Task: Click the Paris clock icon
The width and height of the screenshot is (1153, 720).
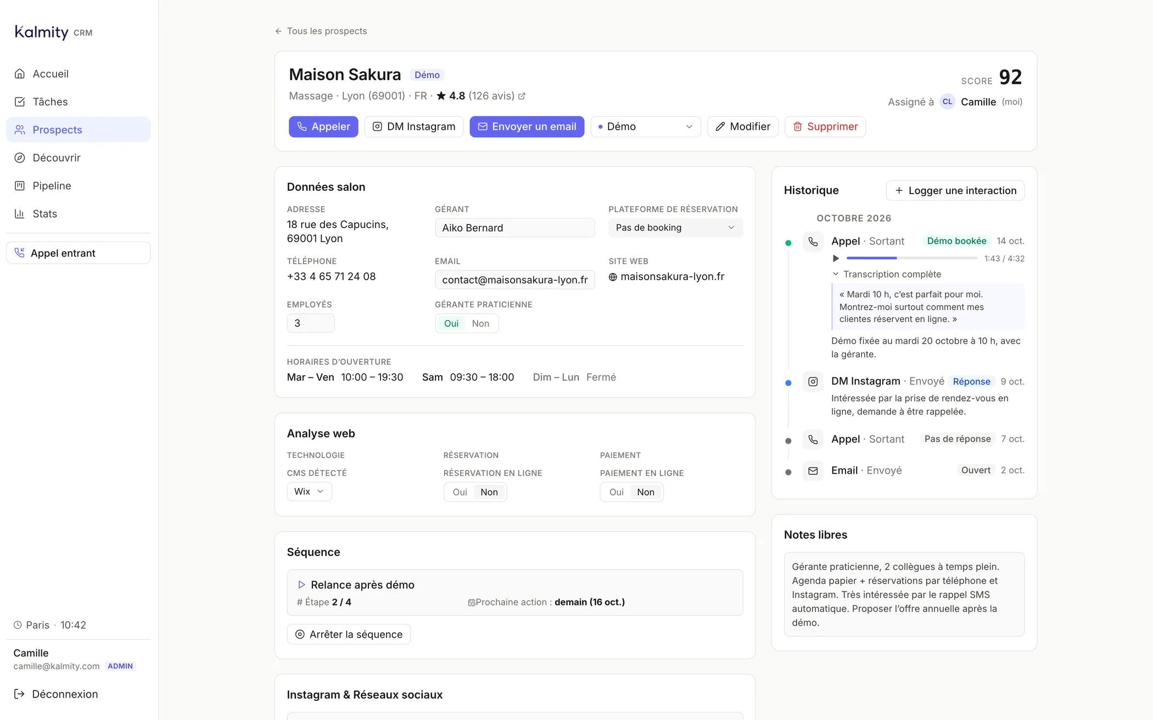Action: [x=18, y=625]
